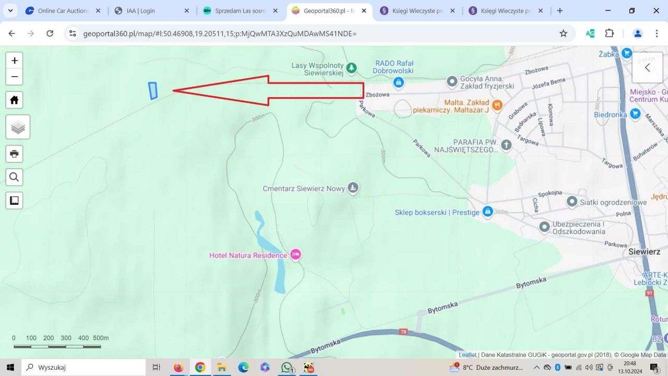The image size is (668, 376).
Task: Switch to IAA Login tab
Action: [x=151, y=10]
